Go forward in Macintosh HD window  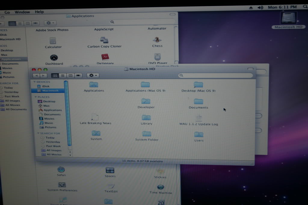click(43, 75)
